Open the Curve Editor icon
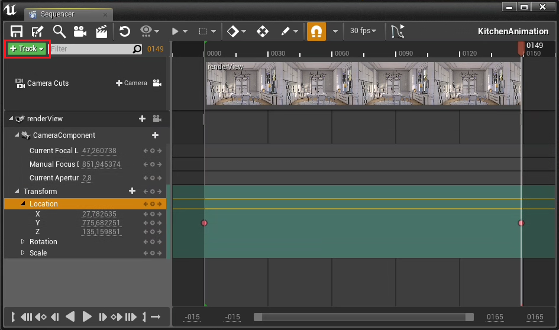Screen dimensions: 559x330 point(398,31)
